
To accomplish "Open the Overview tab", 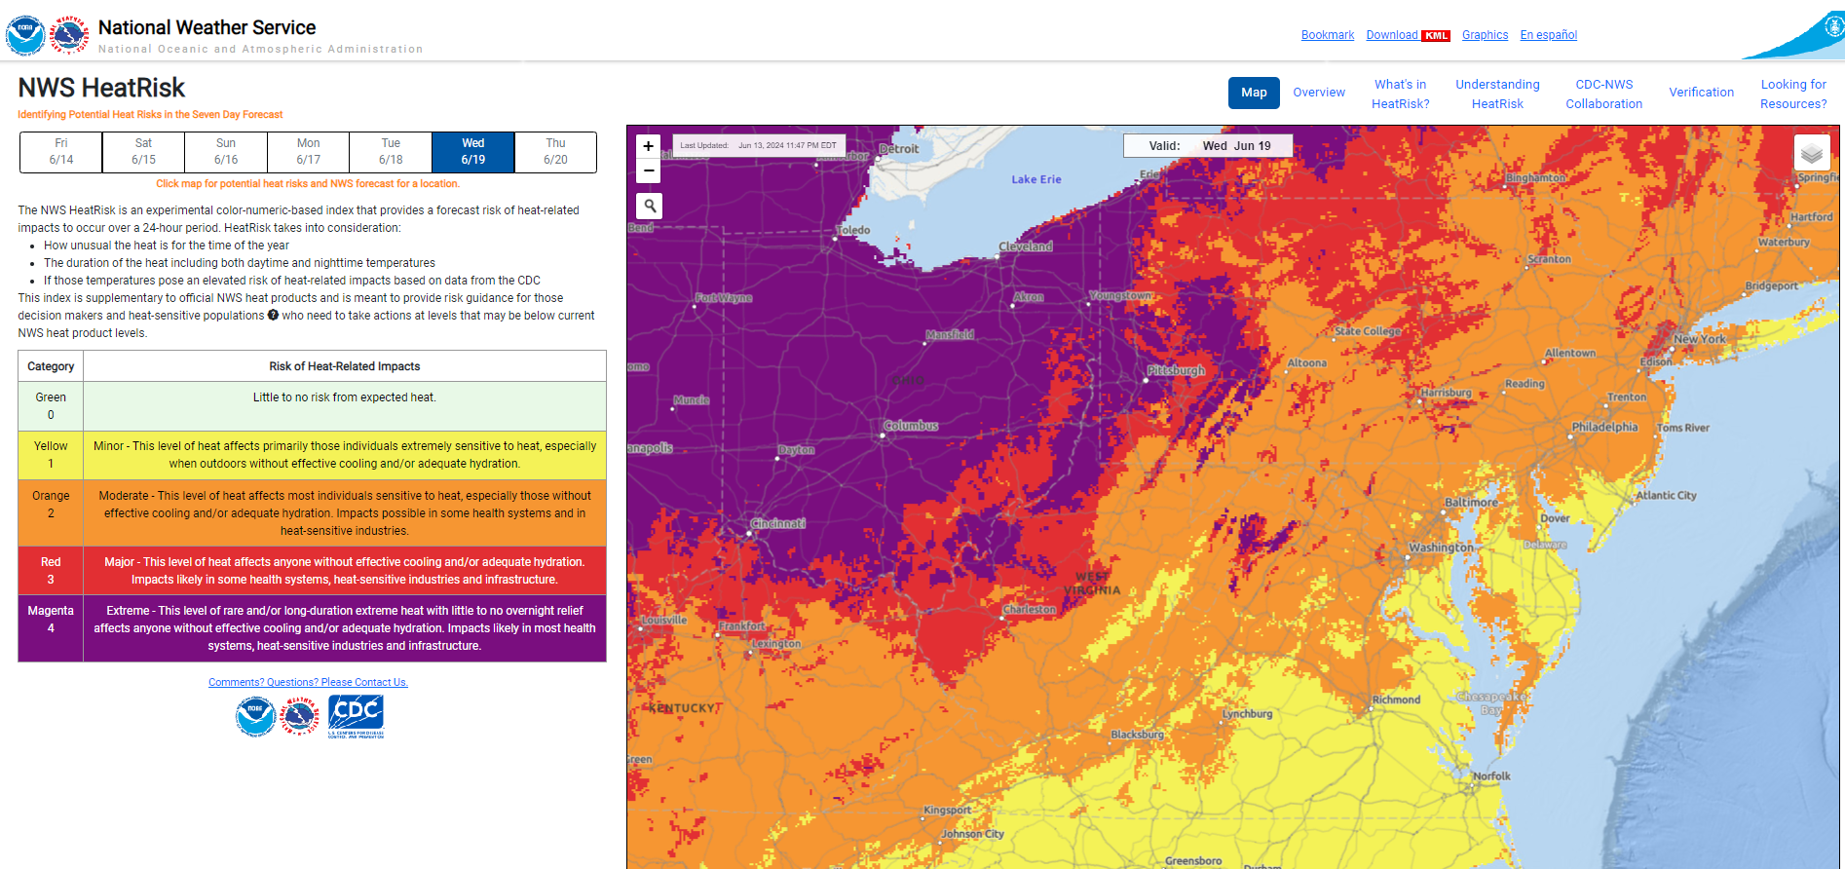I will pyautogui.click(x=1319, y=93).
